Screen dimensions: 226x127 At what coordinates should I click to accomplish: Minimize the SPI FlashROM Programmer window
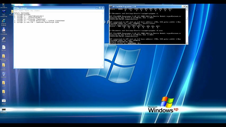pyautogui.click(x=183, y=7)
